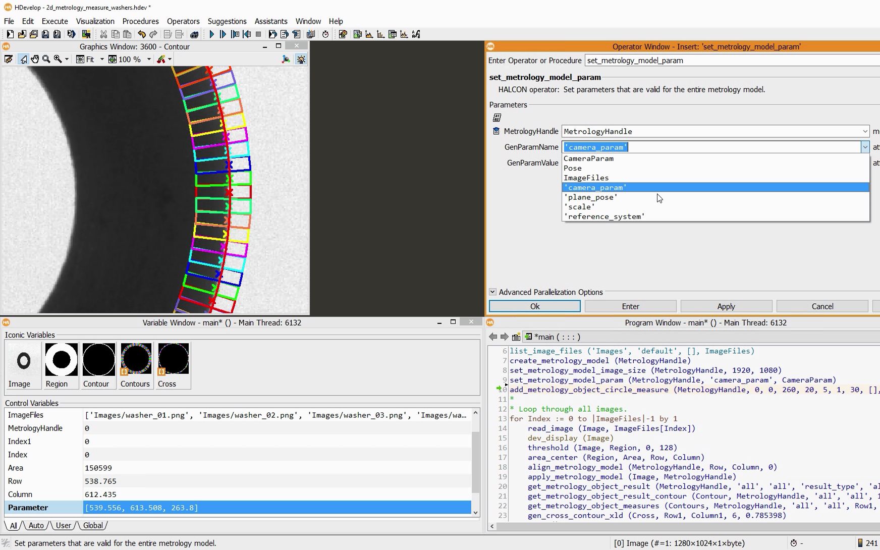The image size is (880, 550).
Task: Click the Step Over execution icon
Action: coord(223,34)
